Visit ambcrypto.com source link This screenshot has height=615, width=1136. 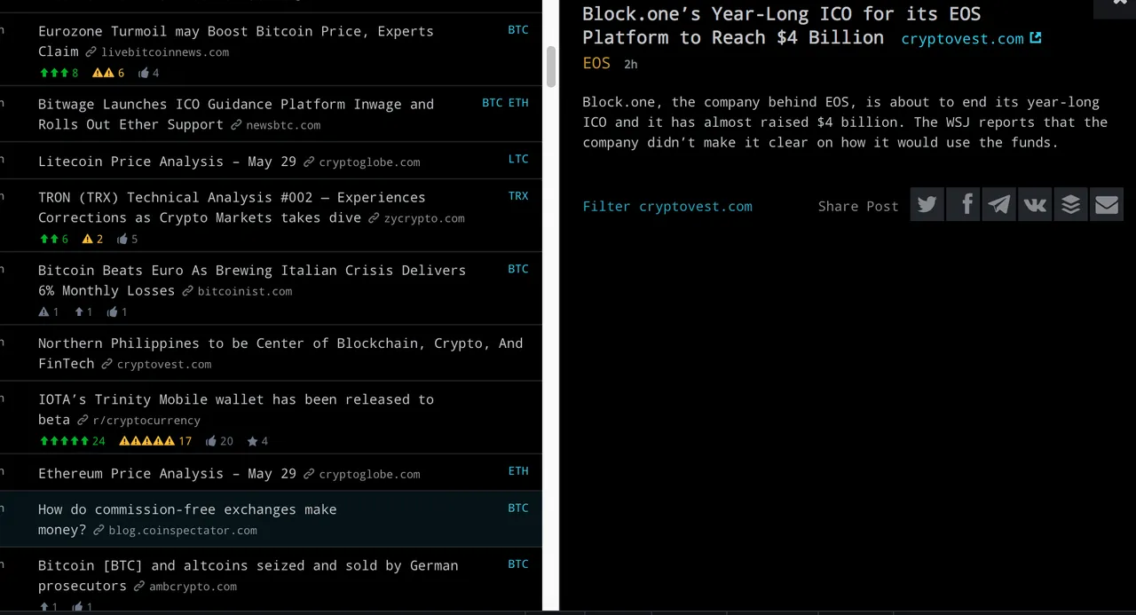[193, 587]
